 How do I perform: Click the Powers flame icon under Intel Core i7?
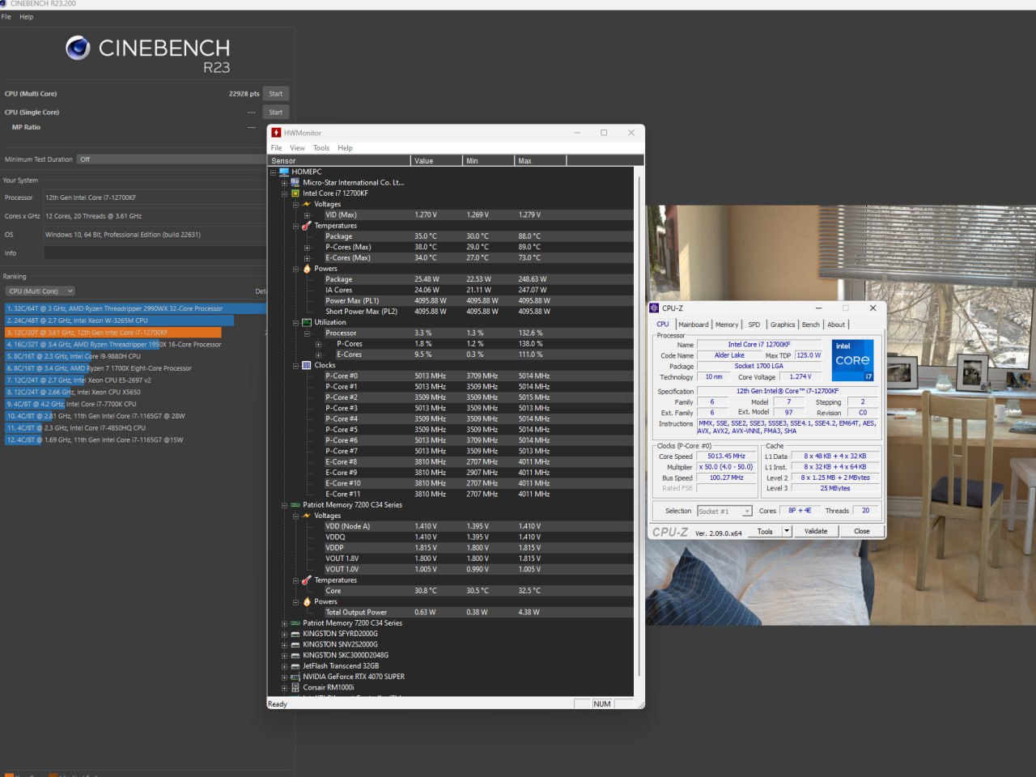tap(307, 269)
